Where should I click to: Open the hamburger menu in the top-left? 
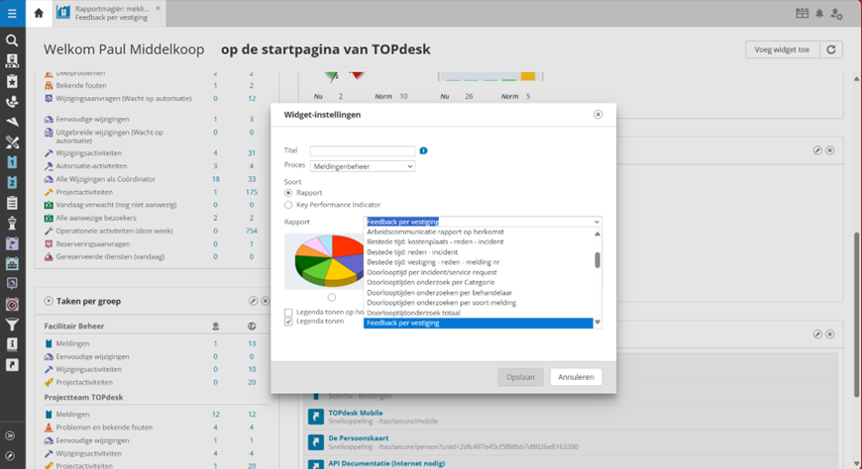[x=12, y=13]
